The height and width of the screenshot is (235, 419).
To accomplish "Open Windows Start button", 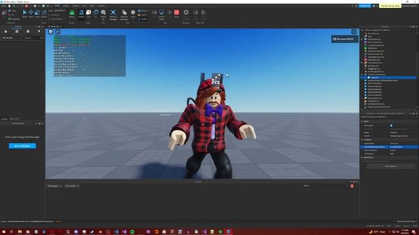I will (4, 232).
